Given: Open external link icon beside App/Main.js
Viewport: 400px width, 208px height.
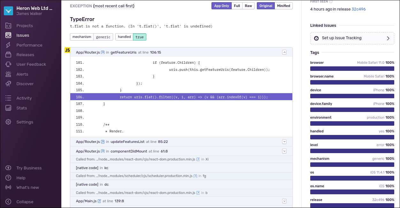Looking at the screenshot, I should (99, 201).
